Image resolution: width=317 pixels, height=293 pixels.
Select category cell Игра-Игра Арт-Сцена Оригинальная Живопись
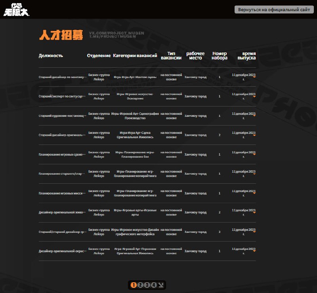point(135,135)
